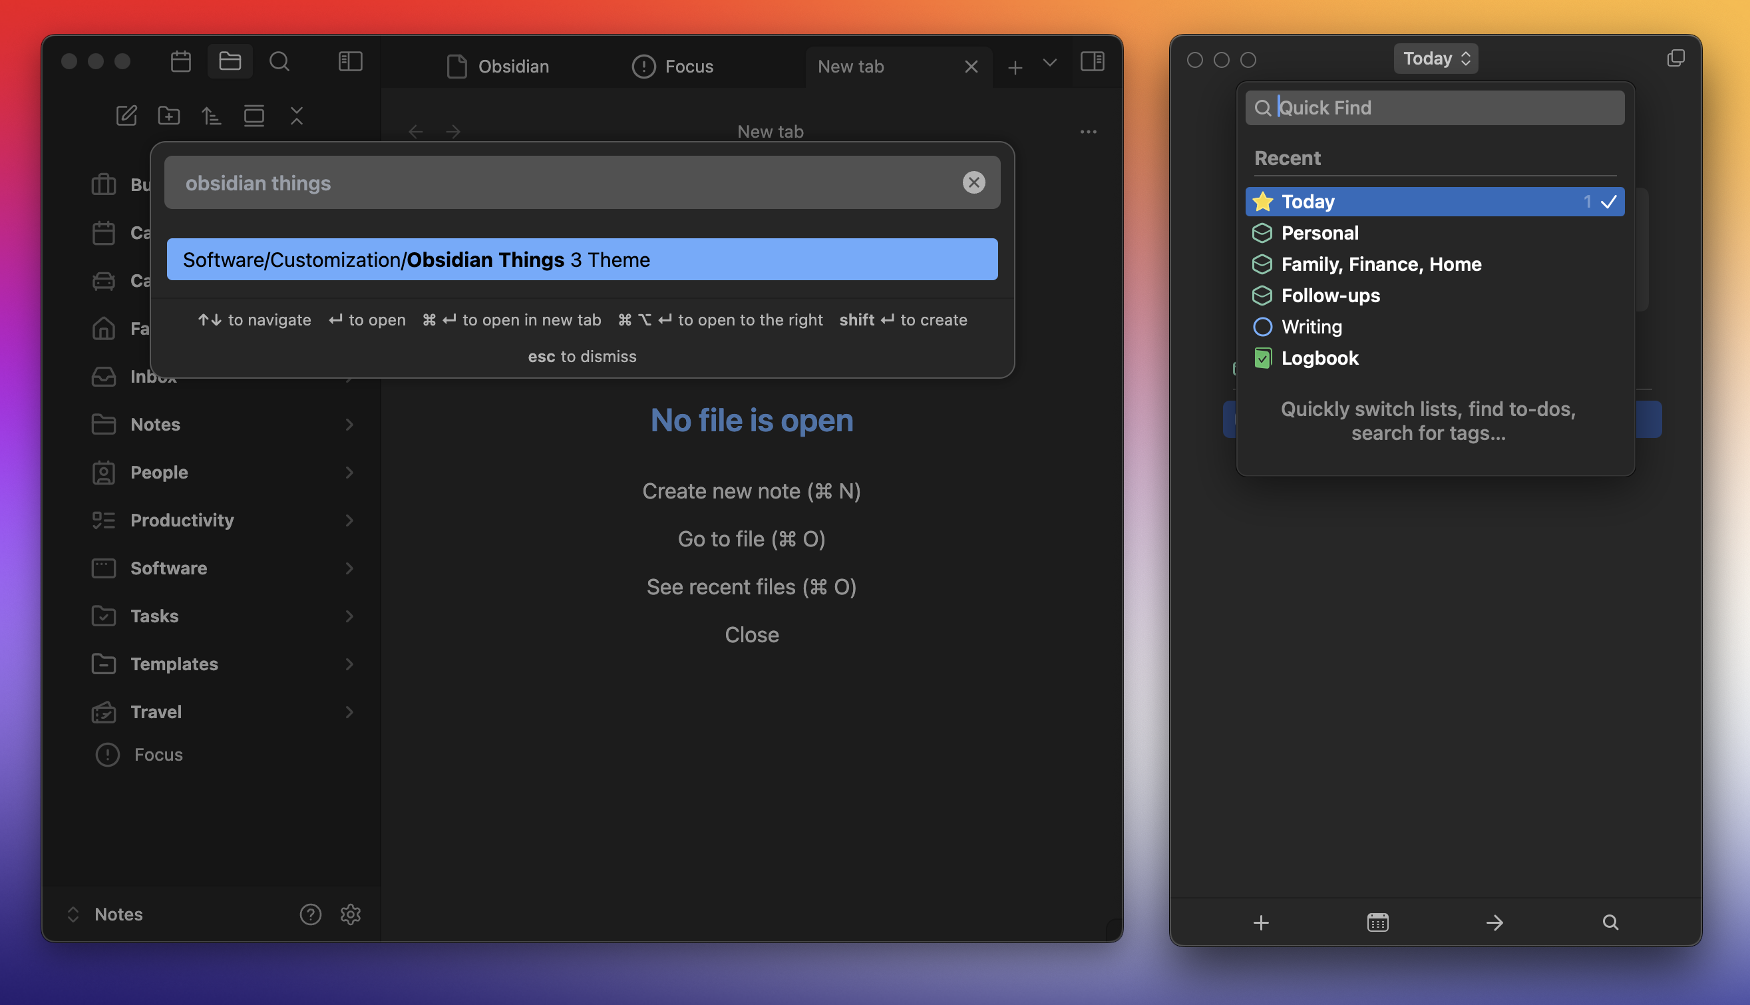This screenshot has width=1750, height=1005.
Task: Click the Software folder icon
Action: (104, 568)
